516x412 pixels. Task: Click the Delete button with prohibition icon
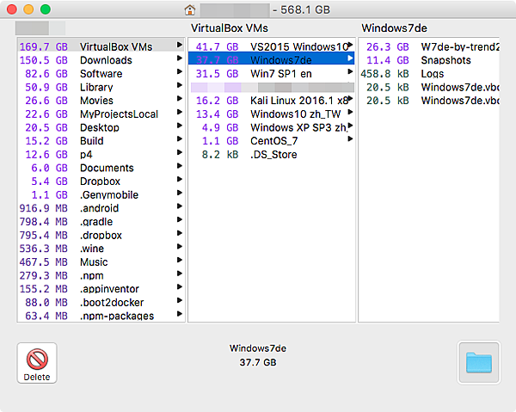[37, 363]
